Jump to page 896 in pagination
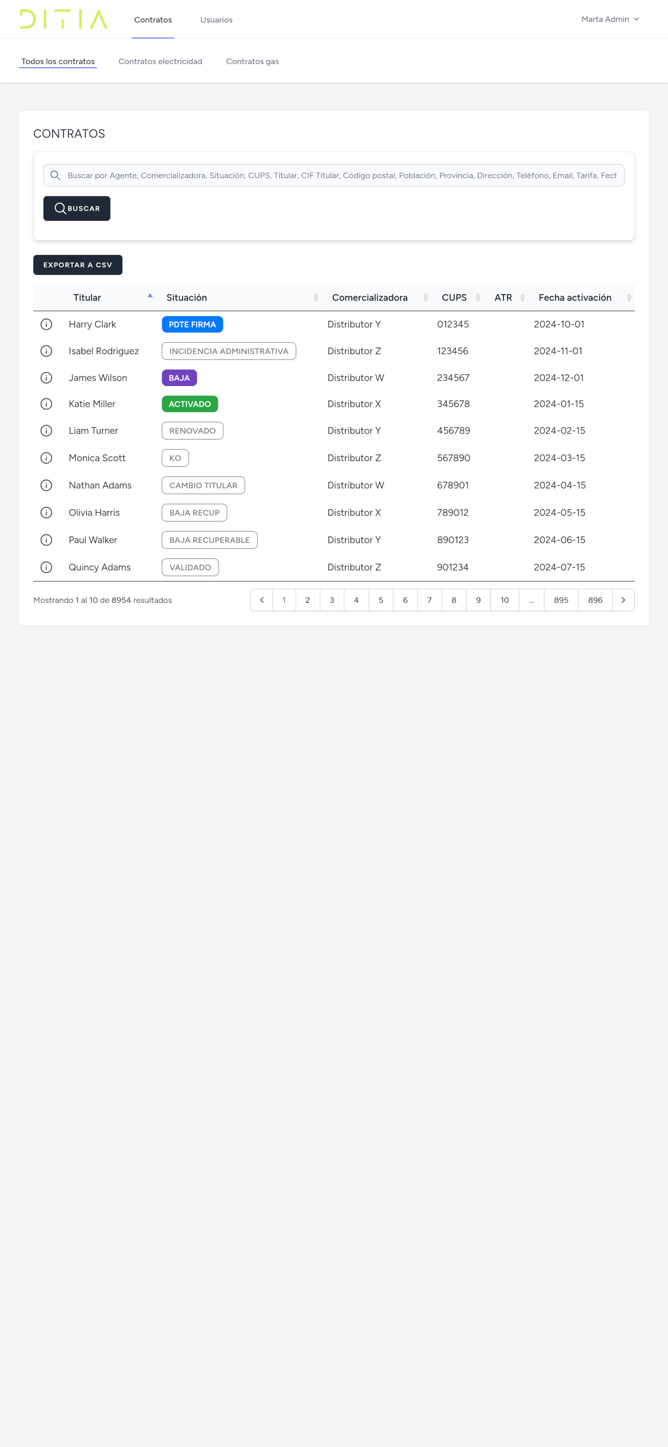This screenshot has width=668, height=1447. [x=595, y=600]
